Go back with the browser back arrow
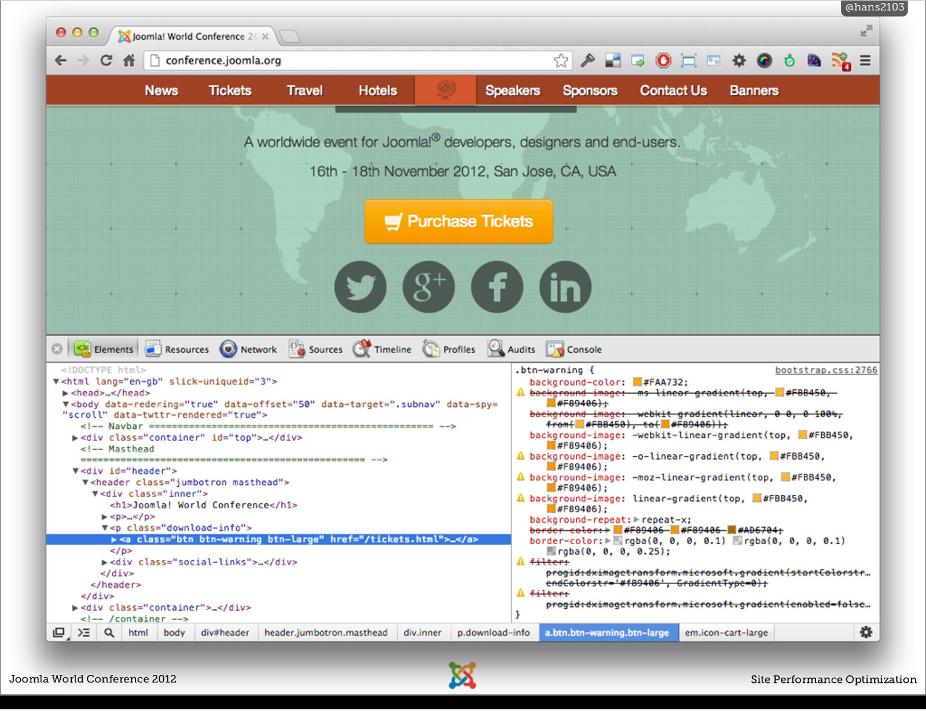 [61, 60]
